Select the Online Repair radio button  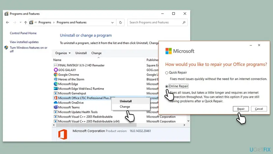tap(167, 87)
